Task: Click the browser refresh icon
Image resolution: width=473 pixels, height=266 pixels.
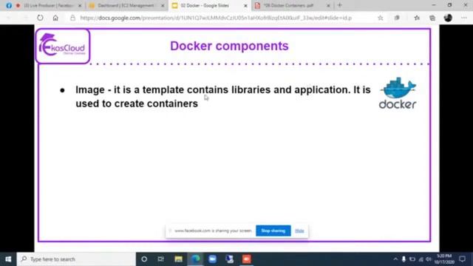Action: point(40,18)
